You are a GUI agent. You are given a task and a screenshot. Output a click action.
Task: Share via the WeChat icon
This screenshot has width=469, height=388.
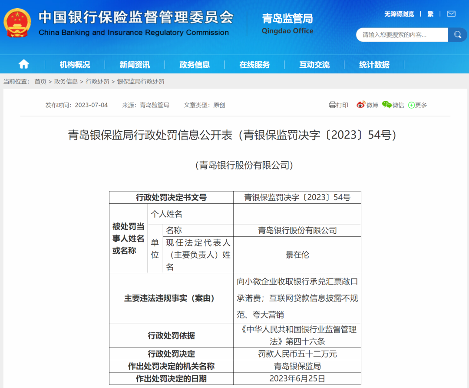tap(386, 105)
